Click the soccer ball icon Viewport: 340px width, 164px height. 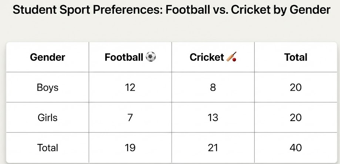pos(151,57)
